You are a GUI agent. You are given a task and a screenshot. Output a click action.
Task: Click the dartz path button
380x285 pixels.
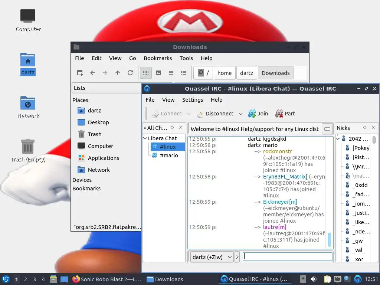coord(246,73)
